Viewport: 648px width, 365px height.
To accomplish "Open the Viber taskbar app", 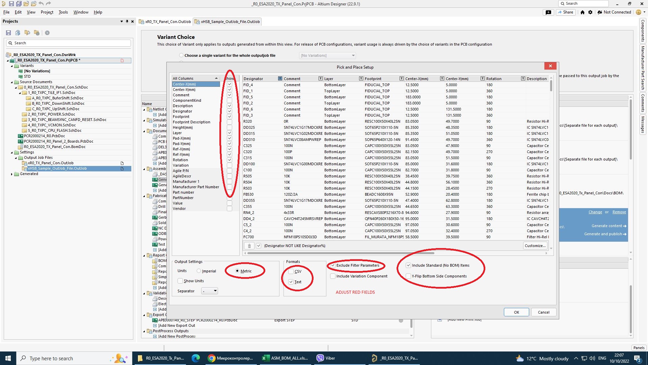I will tap(326, 358).
